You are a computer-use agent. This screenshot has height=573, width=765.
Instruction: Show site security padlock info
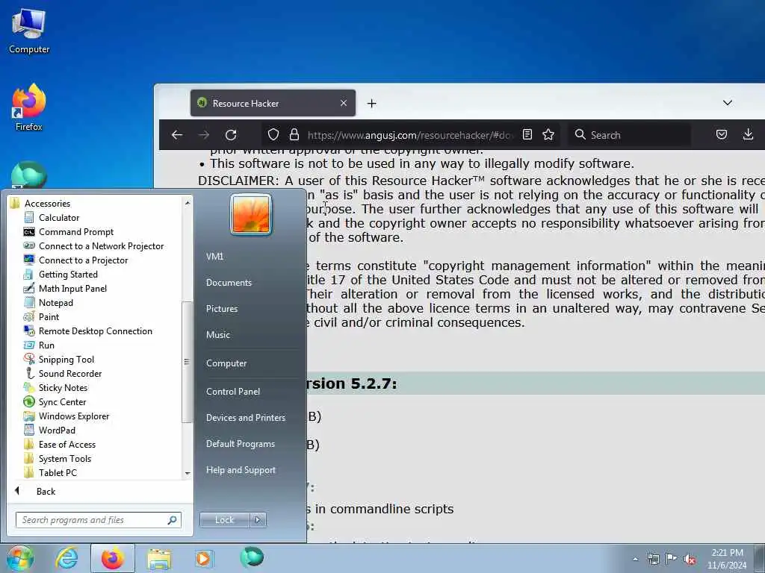pos(294,134)
